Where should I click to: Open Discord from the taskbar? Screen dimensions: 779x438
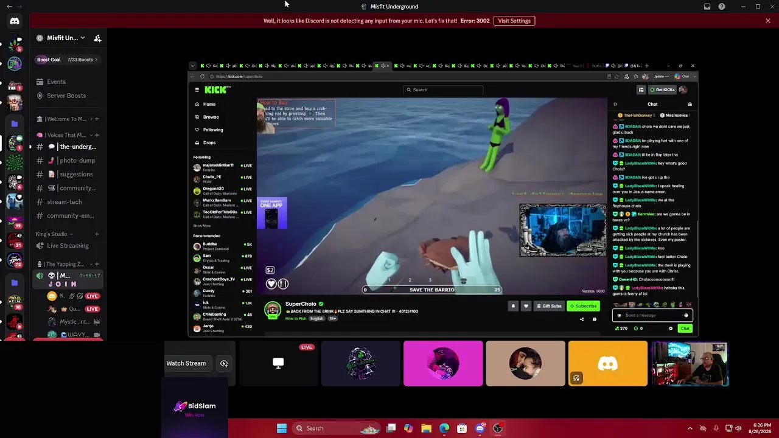coord(480,428)
